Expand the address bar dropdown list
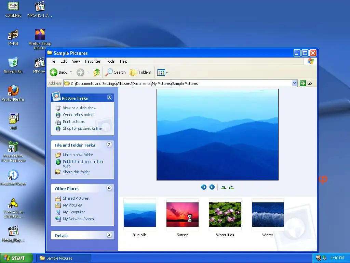The image size is (350, 263). (x=294, y=84)
